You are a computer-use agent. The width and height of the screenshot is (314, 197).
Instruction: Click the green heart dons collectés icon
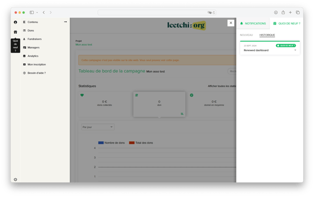(x=82, y=95)
